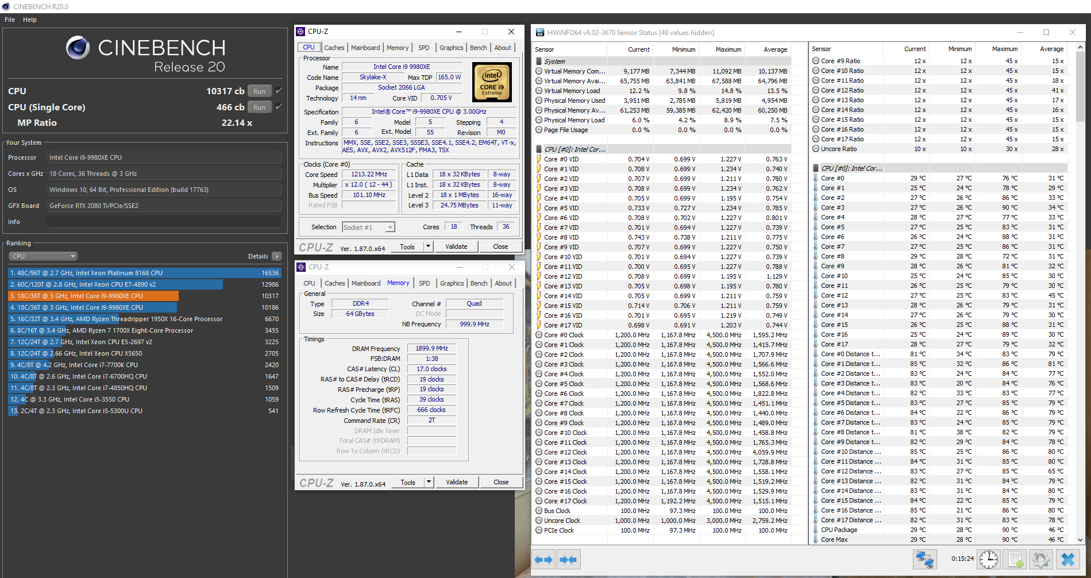Run the CPU (Single Core) benchmark

260,107
